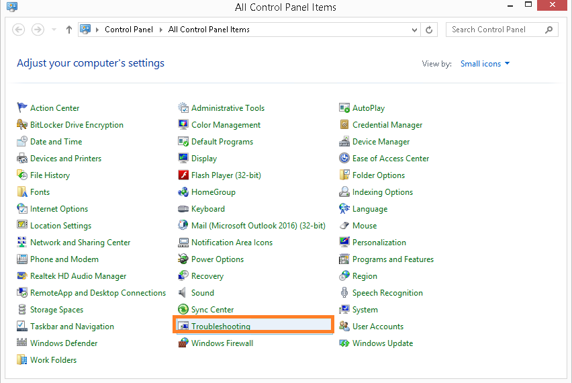The width and height of the screenshot is (572, 383).
Task: Open the Action Center flag icon
Action: (22, 108)
